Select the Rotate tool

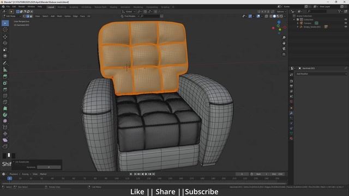click(x=5, y=43)
